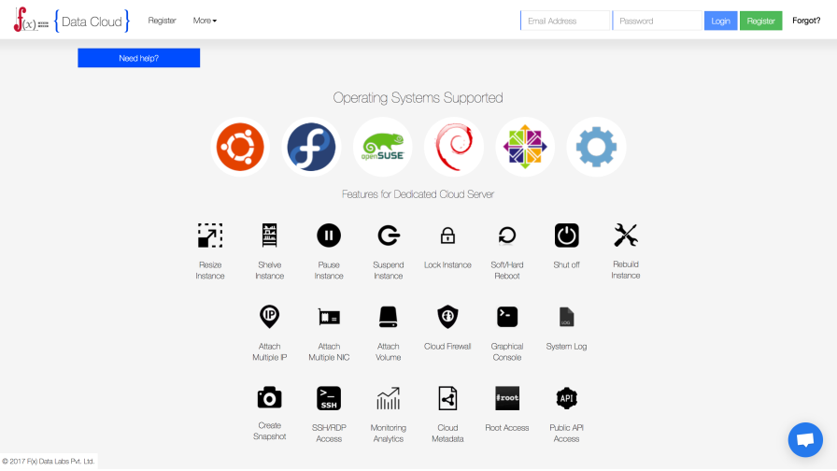Select the CentOS logo icon
837x471 pixels.
[x=525, y=147]
